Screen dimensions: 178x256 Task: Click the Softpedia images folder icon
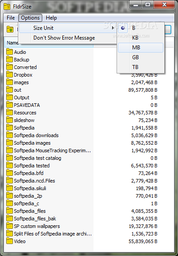coord(9,143)
